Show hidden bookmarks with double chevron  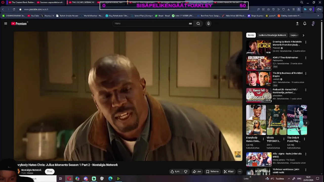point(318,16)
